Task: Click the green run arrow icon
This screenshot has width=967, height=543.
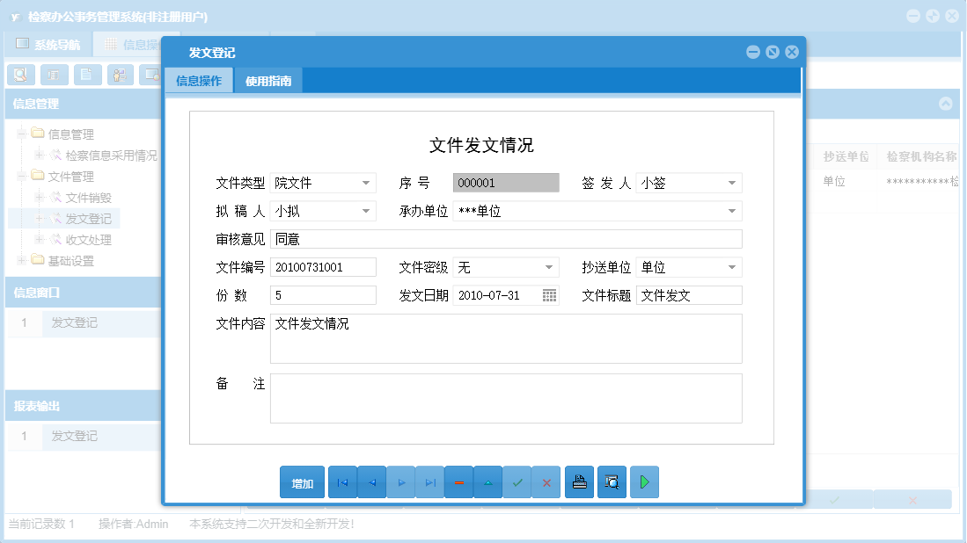Action: (x=644, y=481)
